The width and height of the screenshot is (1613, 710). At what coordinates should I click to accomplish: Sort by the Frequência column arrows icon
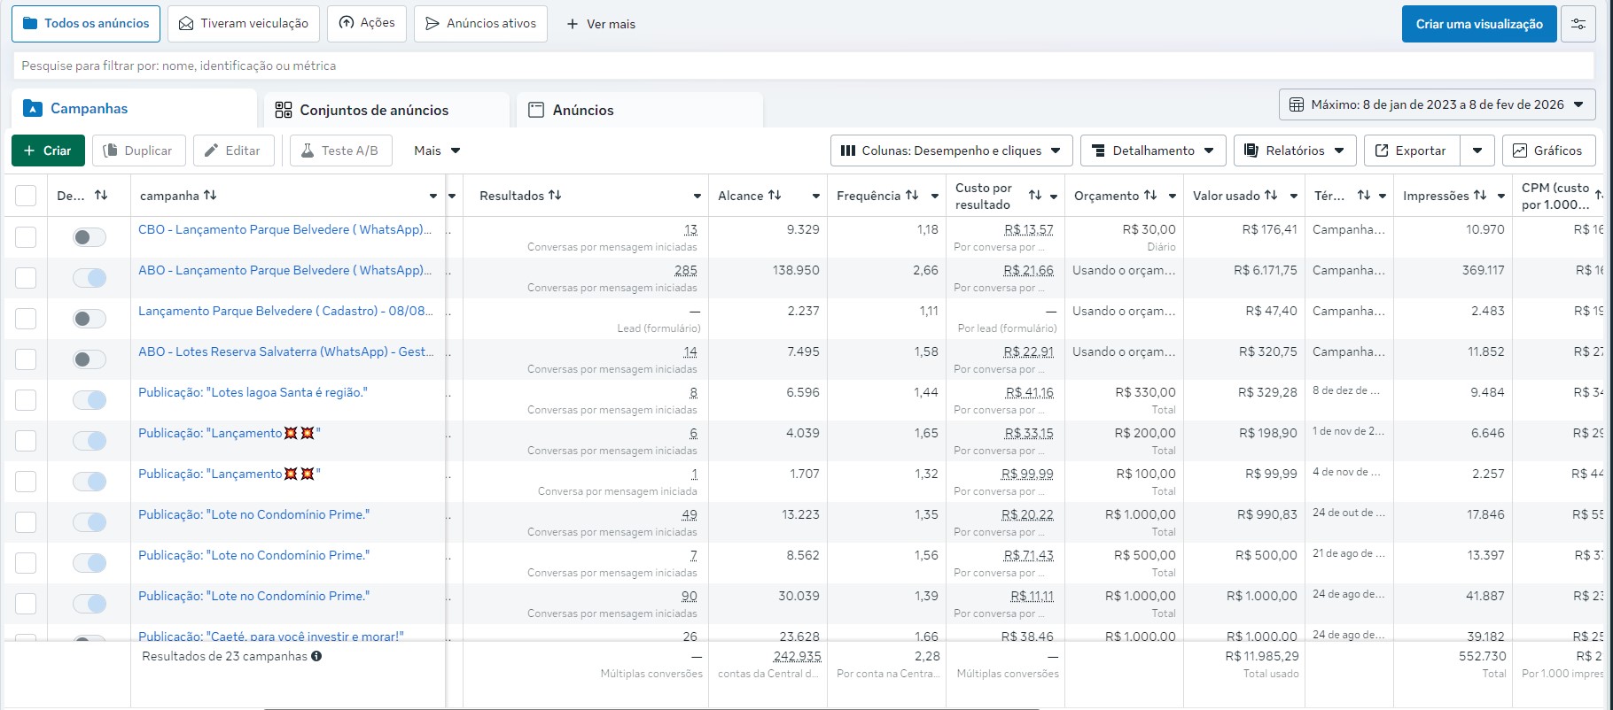point(911,196)
